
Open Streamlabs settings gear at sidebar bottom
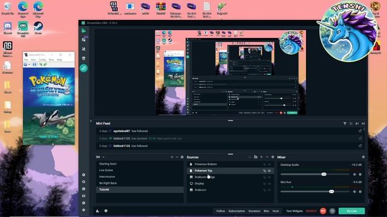click(x=83, y=210)
